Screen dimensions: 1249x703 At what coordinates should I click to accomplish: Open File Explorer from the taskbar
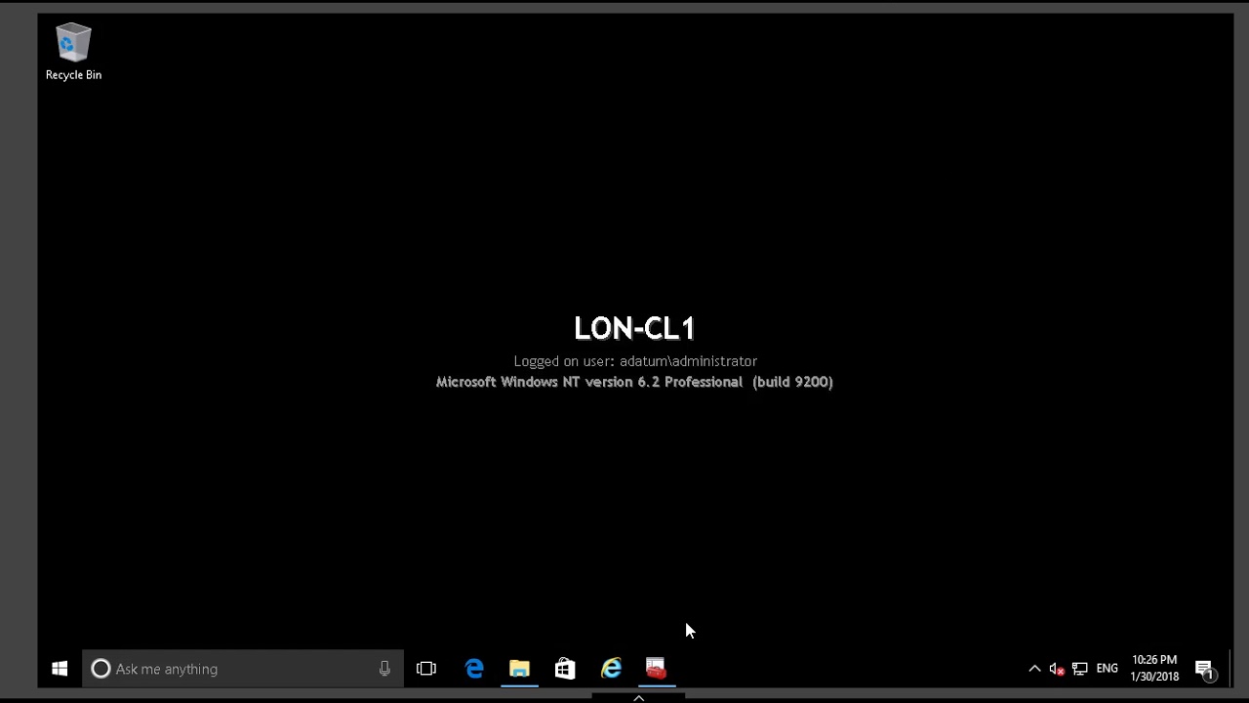click(519, 669)
